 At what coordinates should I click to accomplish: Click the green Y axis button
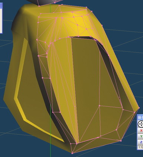coord(141,136)
